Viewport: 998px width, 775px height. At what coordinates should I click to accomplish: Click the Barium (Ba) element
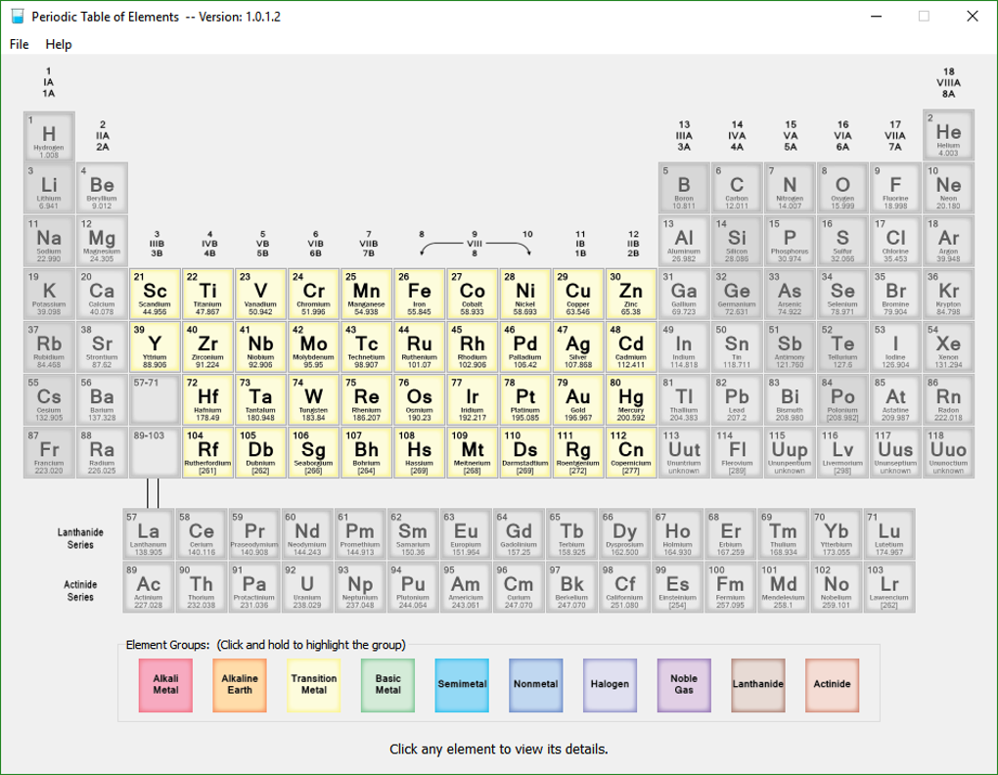(102, 399)
